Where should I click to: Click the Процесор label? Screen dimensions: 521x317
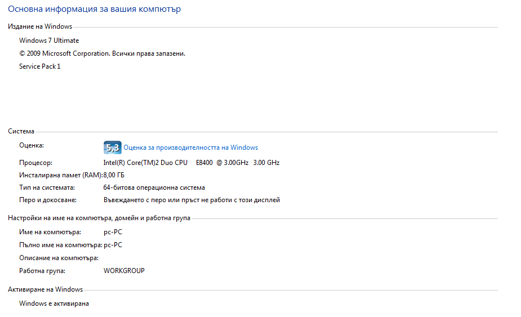pos(36,163)
